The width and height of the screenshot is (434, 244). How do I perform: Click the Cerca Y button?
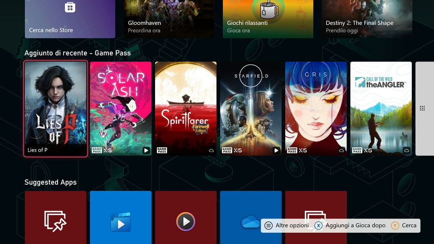[x=404, y=226]
